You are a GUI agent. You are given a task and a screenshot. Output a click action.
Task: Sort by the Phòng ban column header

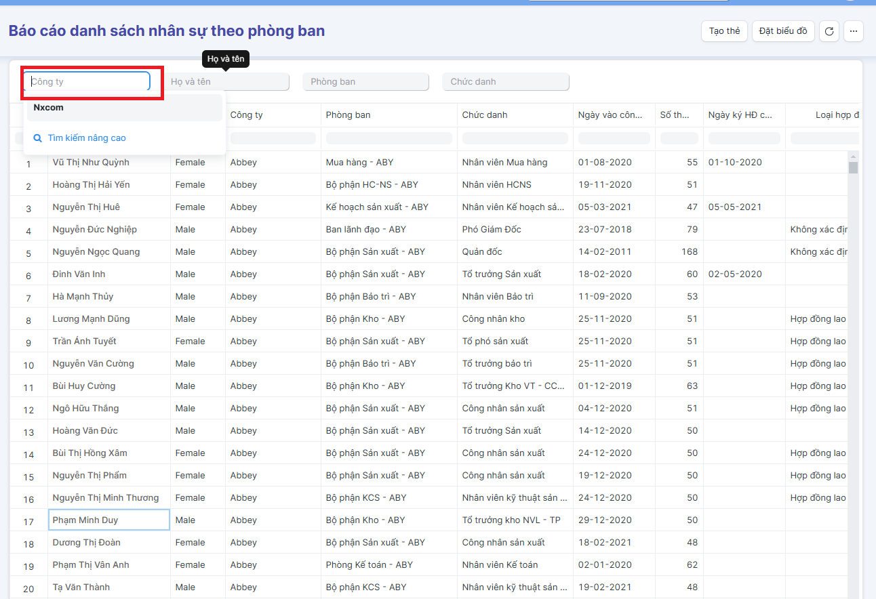click(x=348, y=115)
